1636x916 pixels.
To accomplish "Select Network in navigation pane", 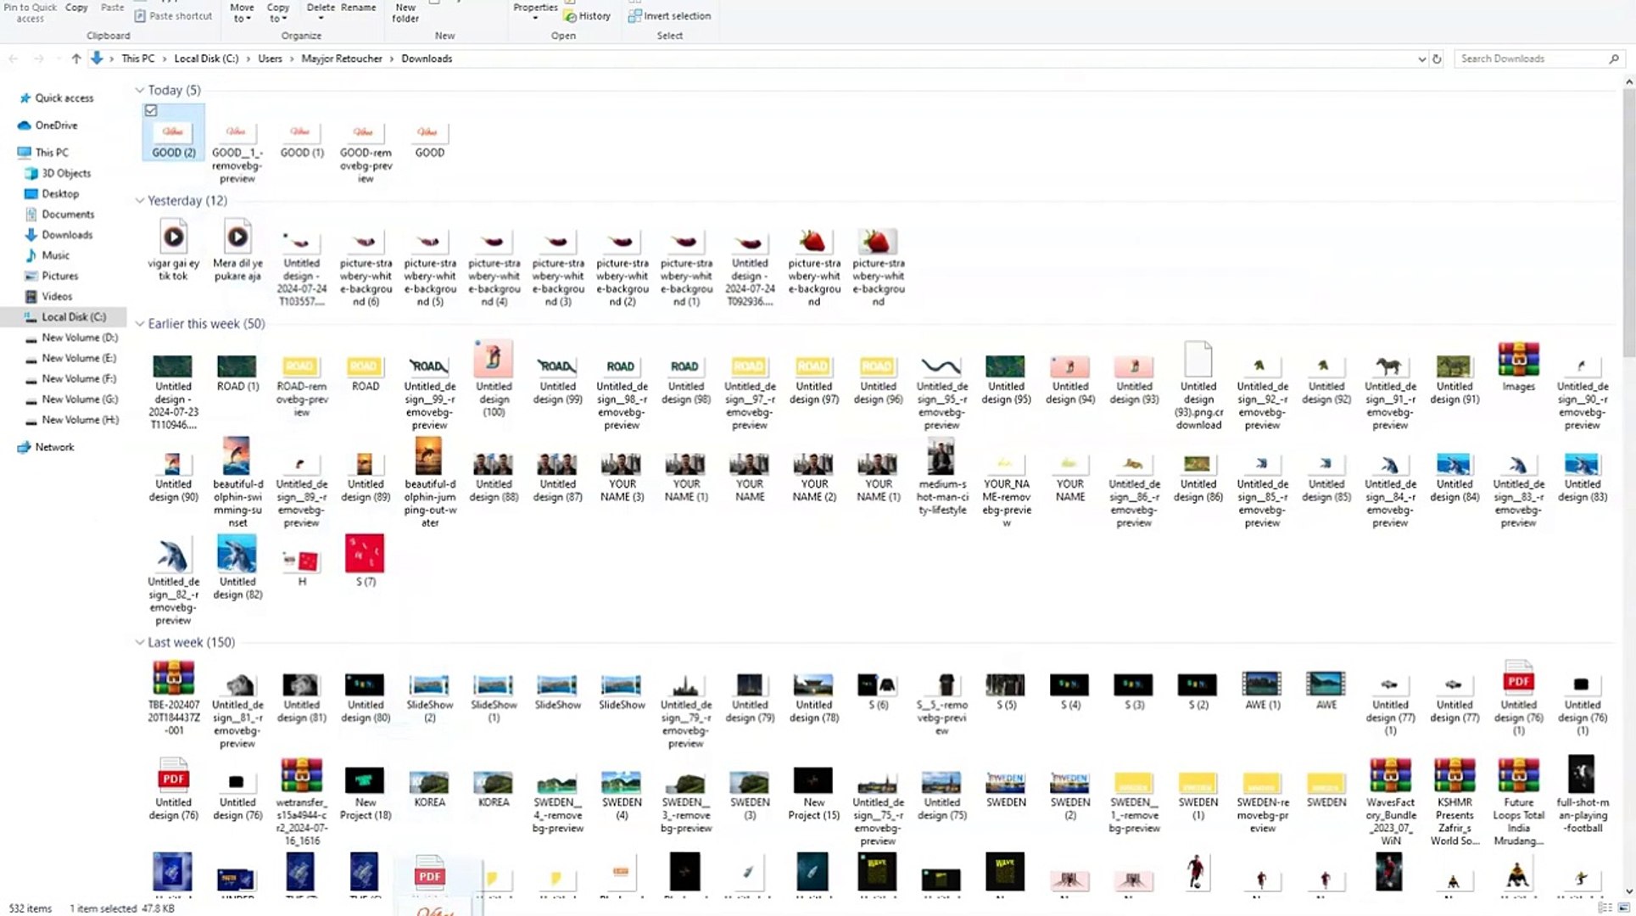I will tap(54, 447).
